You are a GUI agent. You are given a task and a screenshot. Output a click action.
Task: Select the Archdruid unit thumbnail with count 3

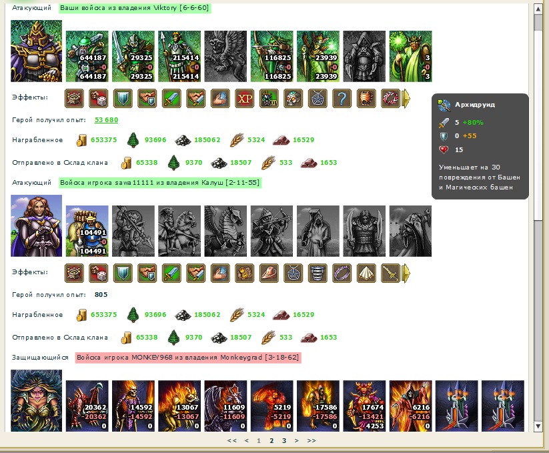pos(410,56)
